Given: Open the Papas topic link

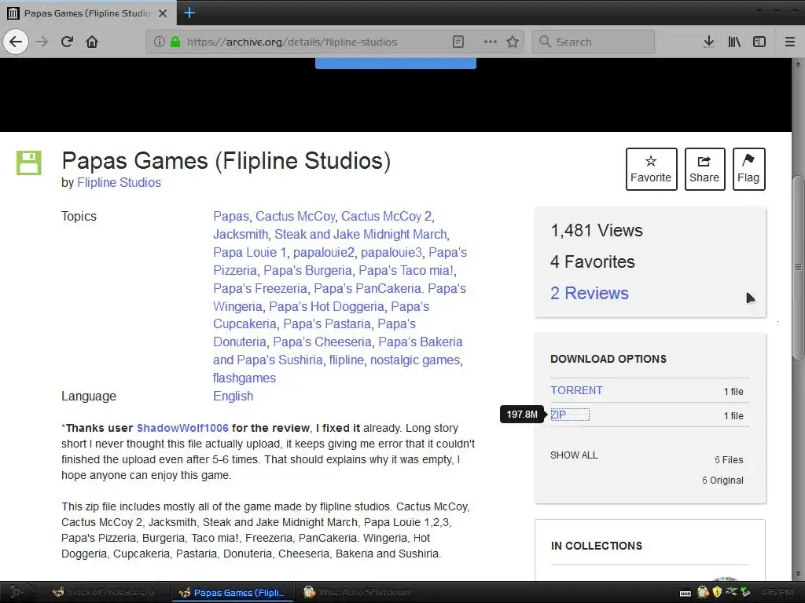Looking at the screenshot, I should (231, 217).
